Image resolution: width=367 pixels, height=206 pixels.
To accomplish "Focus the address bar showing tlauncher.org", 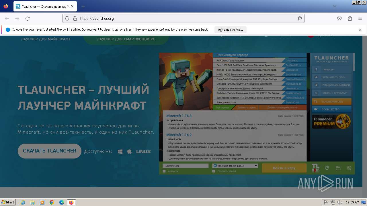I will coord(183,18).
